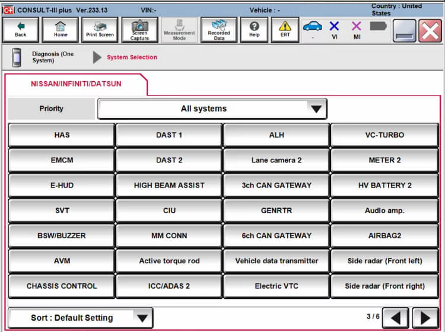The image size is (445, 332).
Task: Click the minimize window button
Action: click(x=405, y=31)
